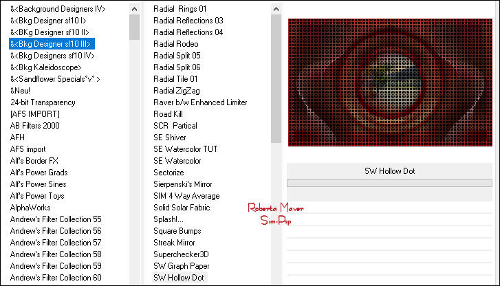Viewport: 500px width, 286px height.
Task: Click the progress bar below filter title
Action: pyautogui.click(x=389, y=184)
